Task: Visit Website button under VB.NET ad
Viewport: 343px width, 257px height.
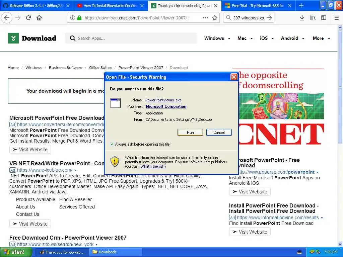Action: tap(30, 224)
